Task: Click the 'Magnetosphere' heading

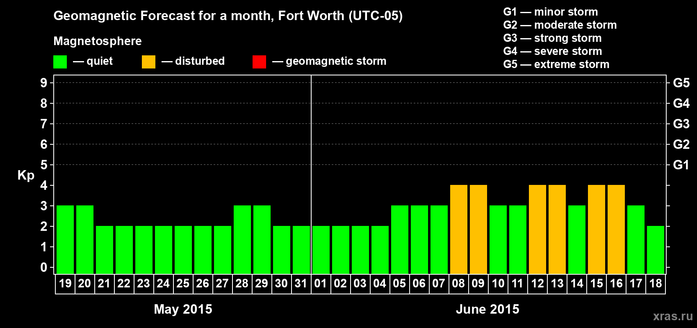Action: coord(98,41)
